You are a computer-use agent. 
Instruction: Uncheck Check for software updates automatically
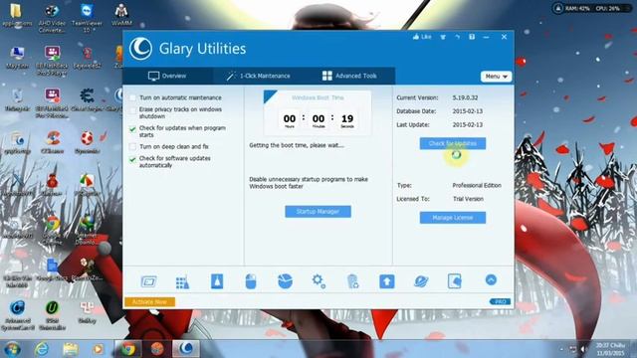[x=132, y=159]
